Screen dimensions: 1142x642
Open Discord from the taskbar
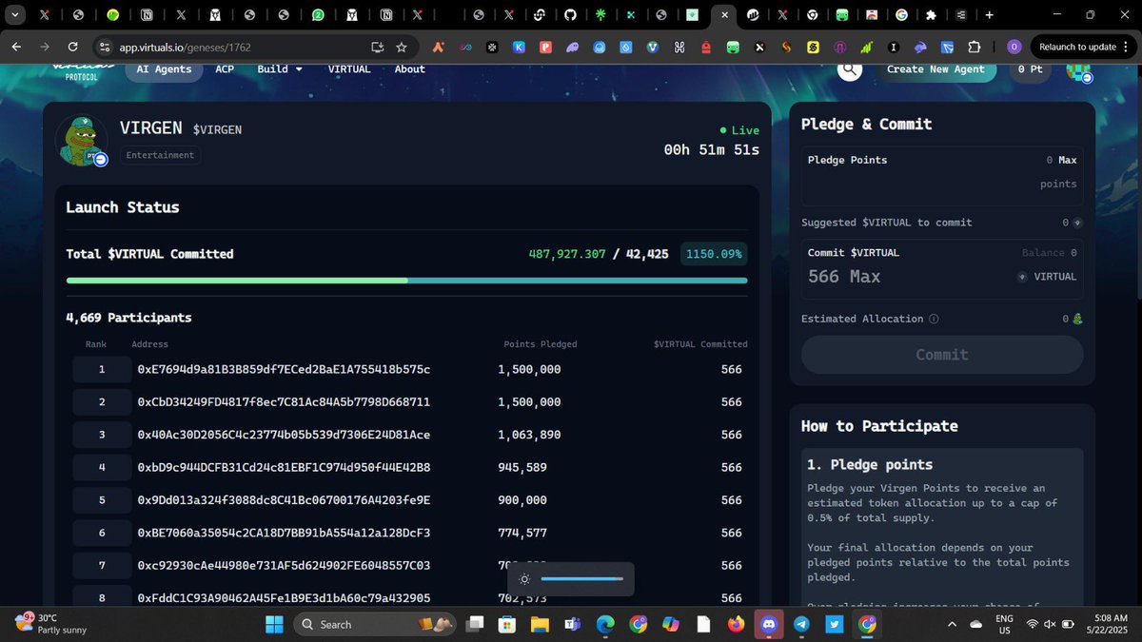point(769,624)
